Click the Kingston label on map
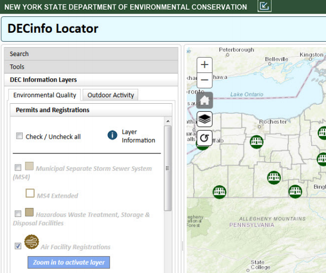 click(x=311, y=54)
